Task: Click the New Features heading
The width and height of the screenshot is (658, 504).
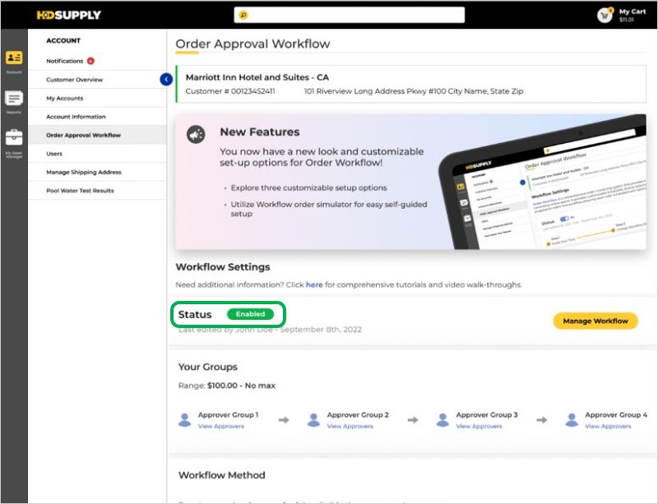Action: (x=260, y=132)
